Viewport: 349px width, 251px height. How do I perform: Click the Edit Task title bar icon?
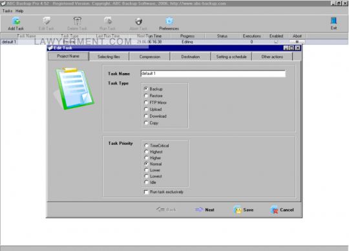[50, 48]
